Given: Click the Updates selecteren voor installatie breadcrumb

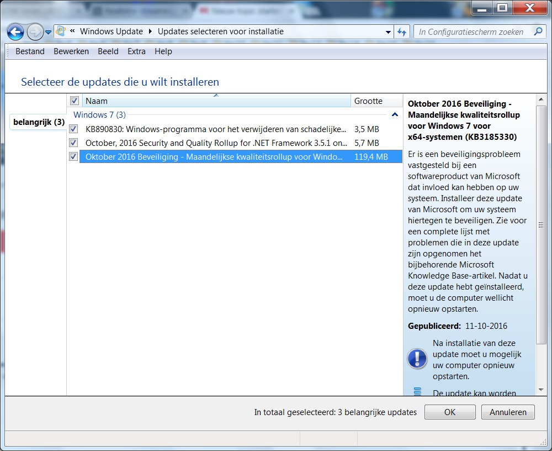Looking at the screenshot, I should point(220,32).
